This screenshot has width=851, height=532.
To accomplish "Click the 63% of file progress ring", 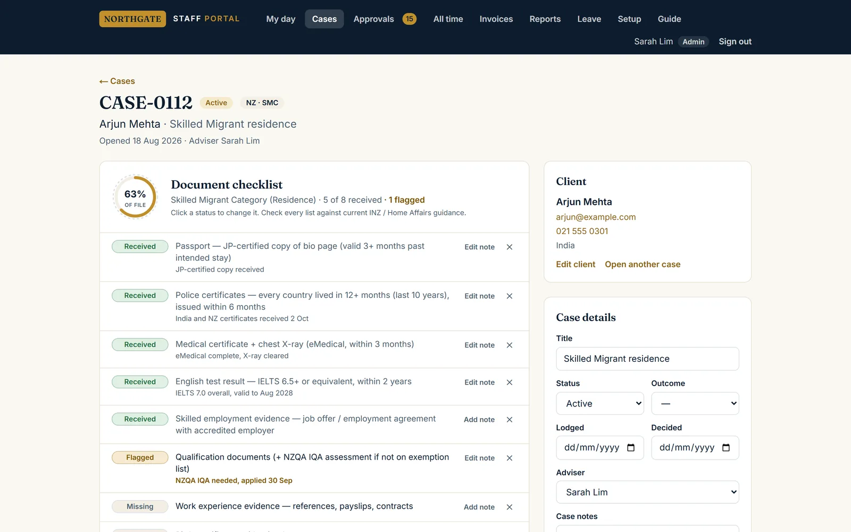I will pos(135,197).
